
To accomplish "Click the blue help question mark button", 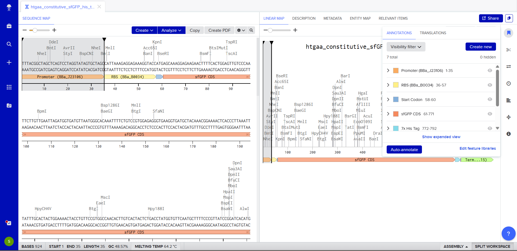I will click(508, 233).
